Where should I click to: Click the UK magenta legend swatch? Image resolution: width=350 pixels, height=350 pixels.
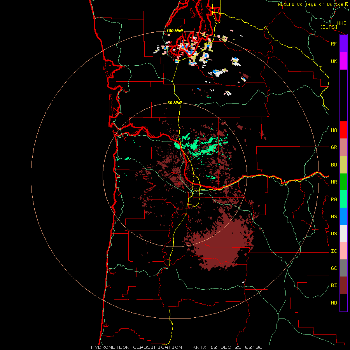[x=343, y=61]
